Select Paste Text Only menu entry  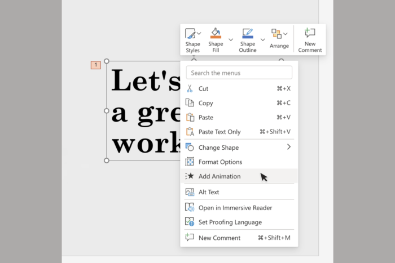click(239, 132)
